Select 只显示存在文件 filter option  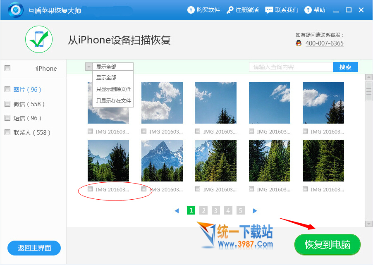point(113,100)
